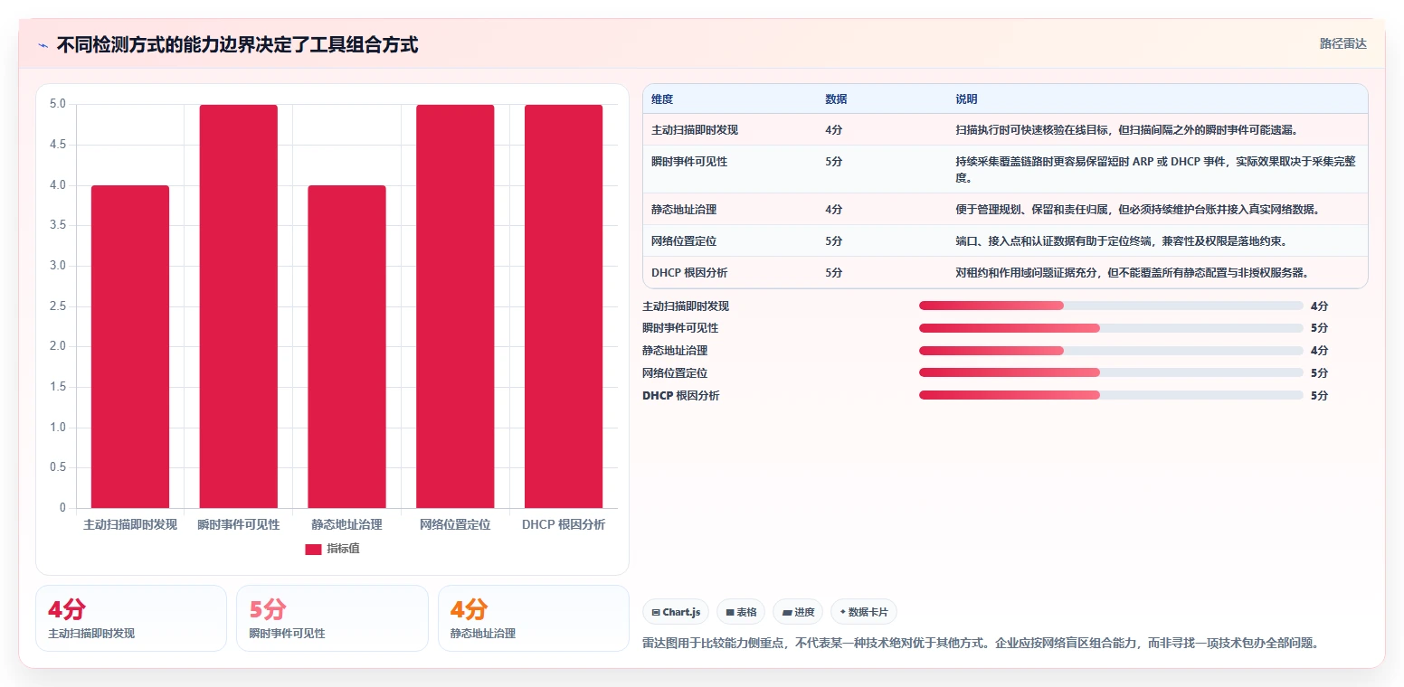This screenshot has height=687, width=1404.
Task: Click the DHCP 根因分析 bar in chart
Action: pos(564,306)
